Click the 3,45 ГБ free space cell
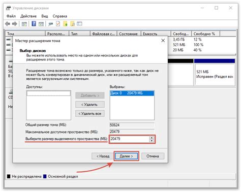Image resolution: width=241 pixels, height=192 pixels. coord(179,40)
